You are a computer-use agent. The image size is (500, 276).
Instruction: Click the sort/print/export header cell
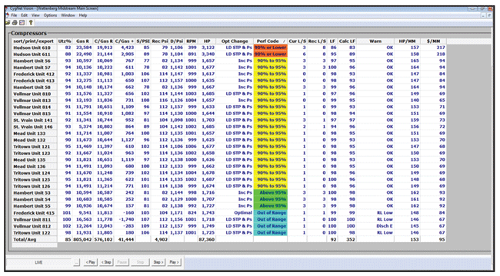point(35,41)
